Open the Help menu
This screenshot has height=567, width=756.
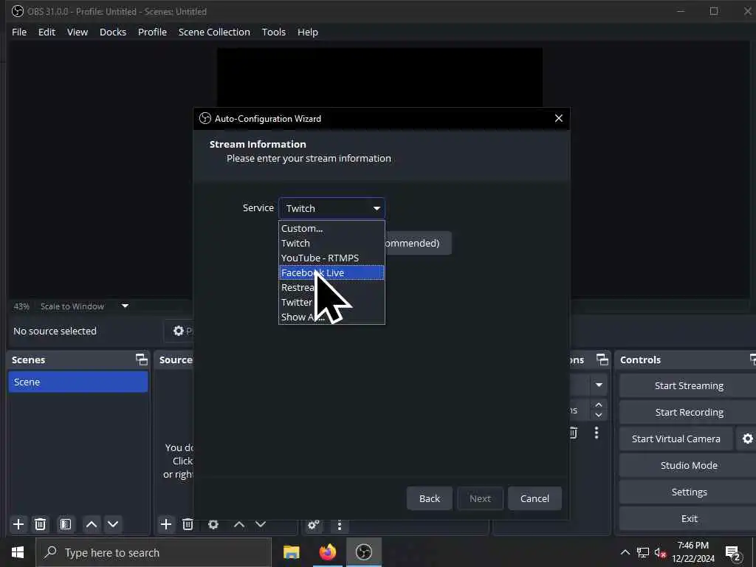[308, 32]
